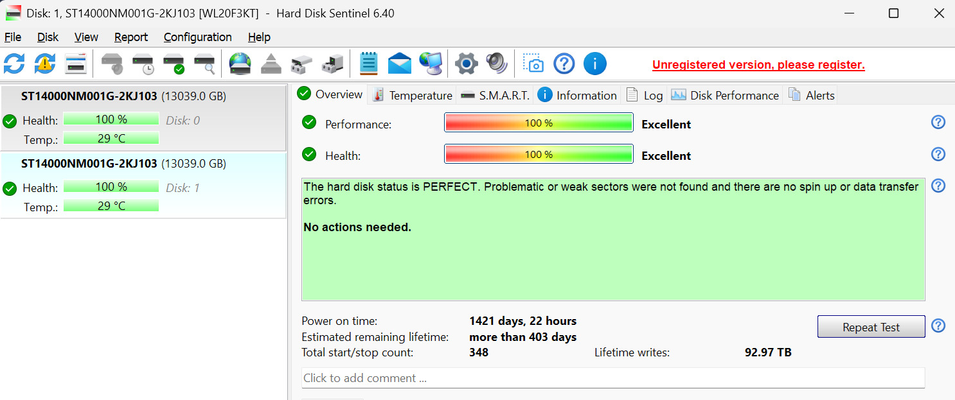Image resolution: width=955 pixels, height=400 pixels.
Task: Open the Report menu
Action: (x=131, y=37)
